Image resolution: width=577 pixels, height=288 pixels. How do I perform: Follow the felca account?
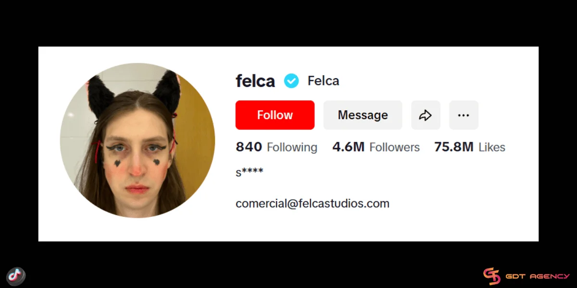tap(275, 115)
